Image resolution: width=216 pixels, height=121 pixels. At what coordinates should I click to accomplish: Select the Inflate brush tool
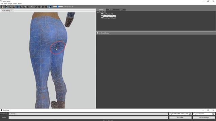(x=14, y=7)
